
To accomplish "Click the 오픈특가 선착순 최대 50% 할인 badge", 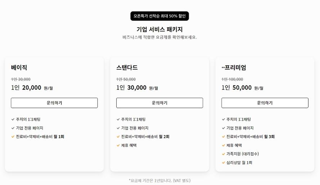I will (159, 16).
